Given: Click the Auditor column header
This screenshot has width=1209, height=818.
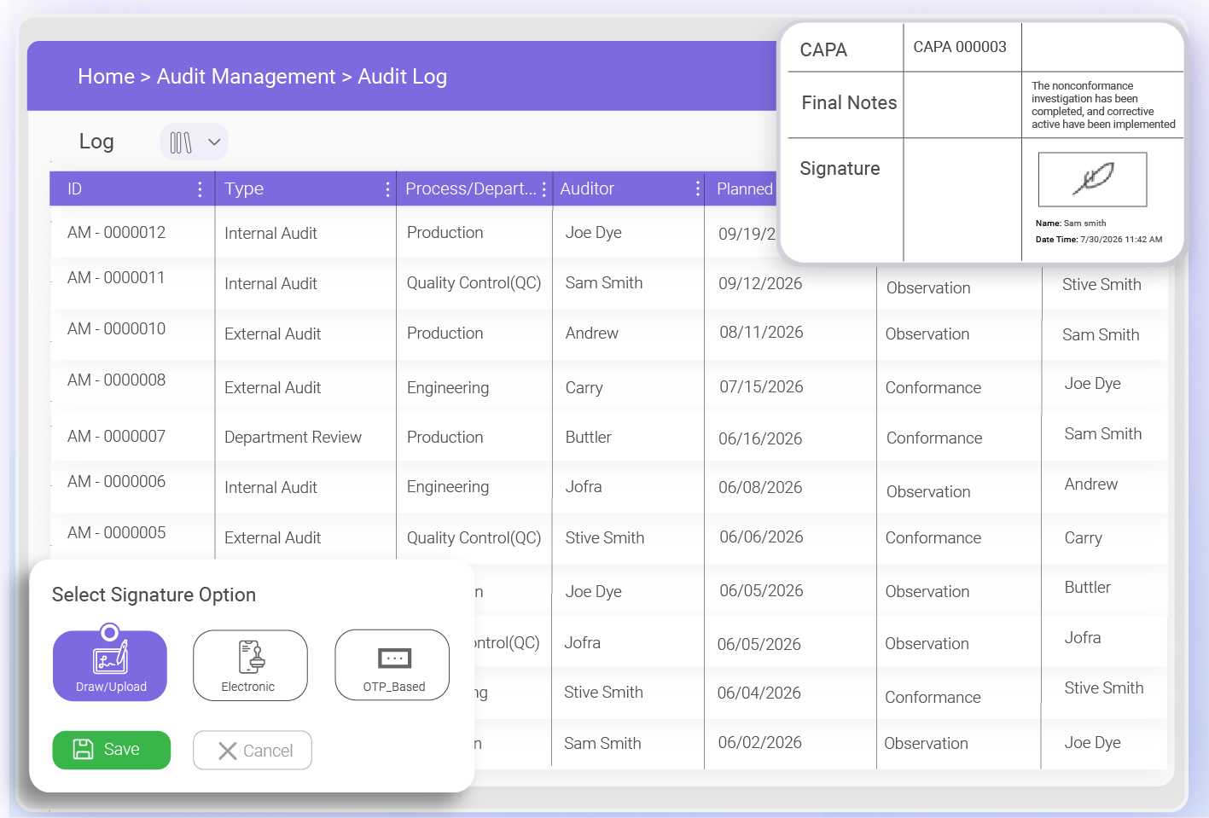Looking at the screenshot, I should 587,189.
